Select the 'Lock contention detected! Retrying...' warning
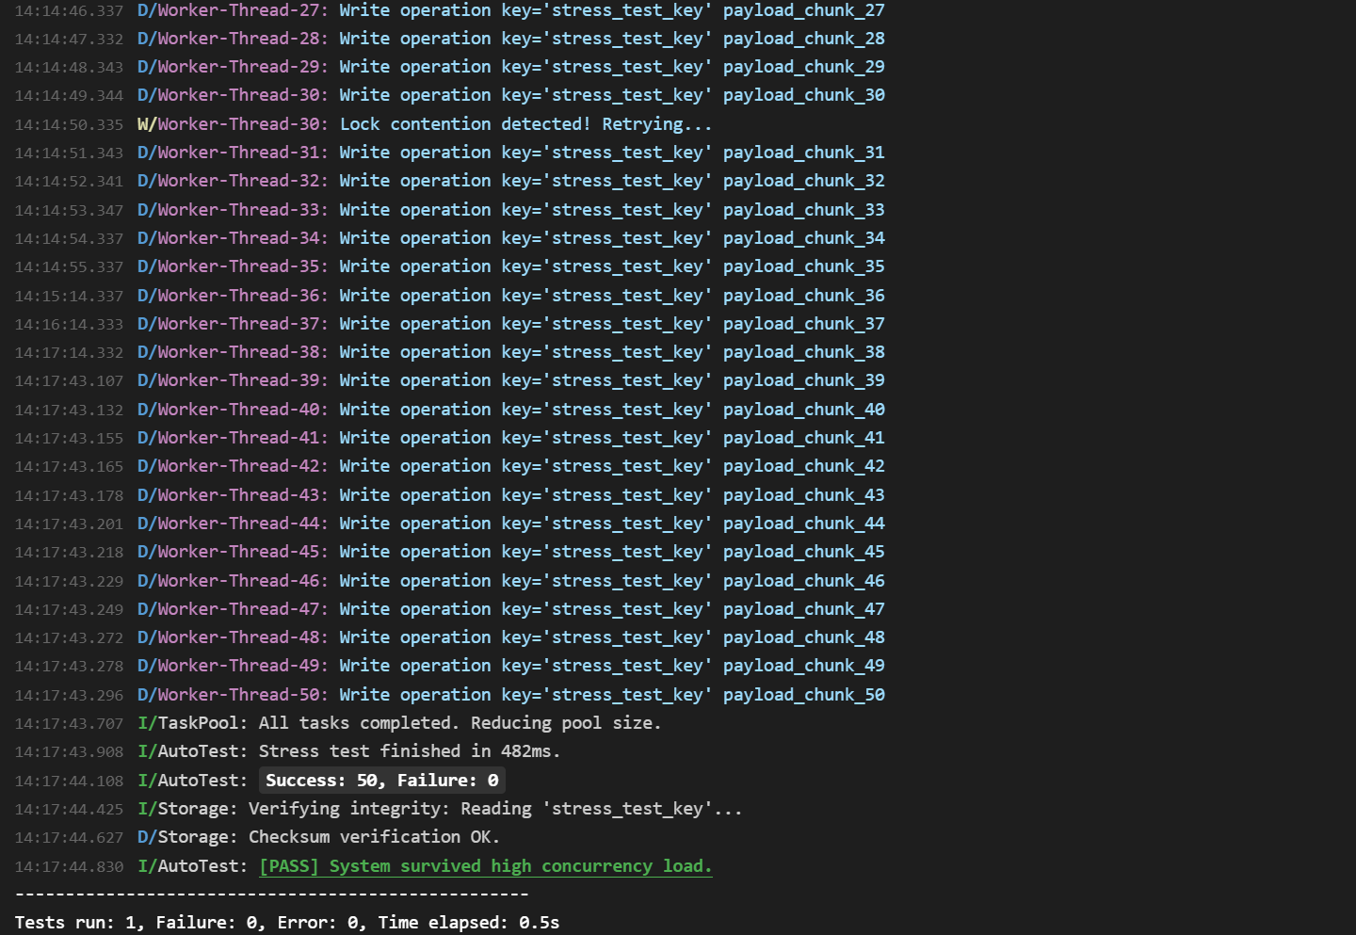This screenshot has width=1356, height=935. click(x=525, y=124)
